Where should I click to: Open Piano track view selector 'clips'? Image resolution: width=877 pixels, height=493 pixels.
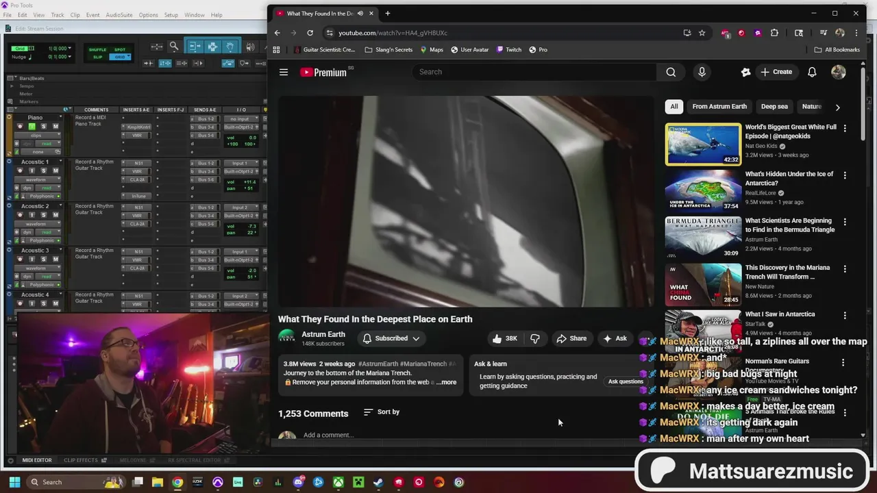point(38,136)
